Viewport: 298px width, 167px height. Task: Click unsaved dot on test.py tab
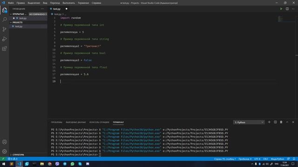pyautogui.click(x=66, y=9)
